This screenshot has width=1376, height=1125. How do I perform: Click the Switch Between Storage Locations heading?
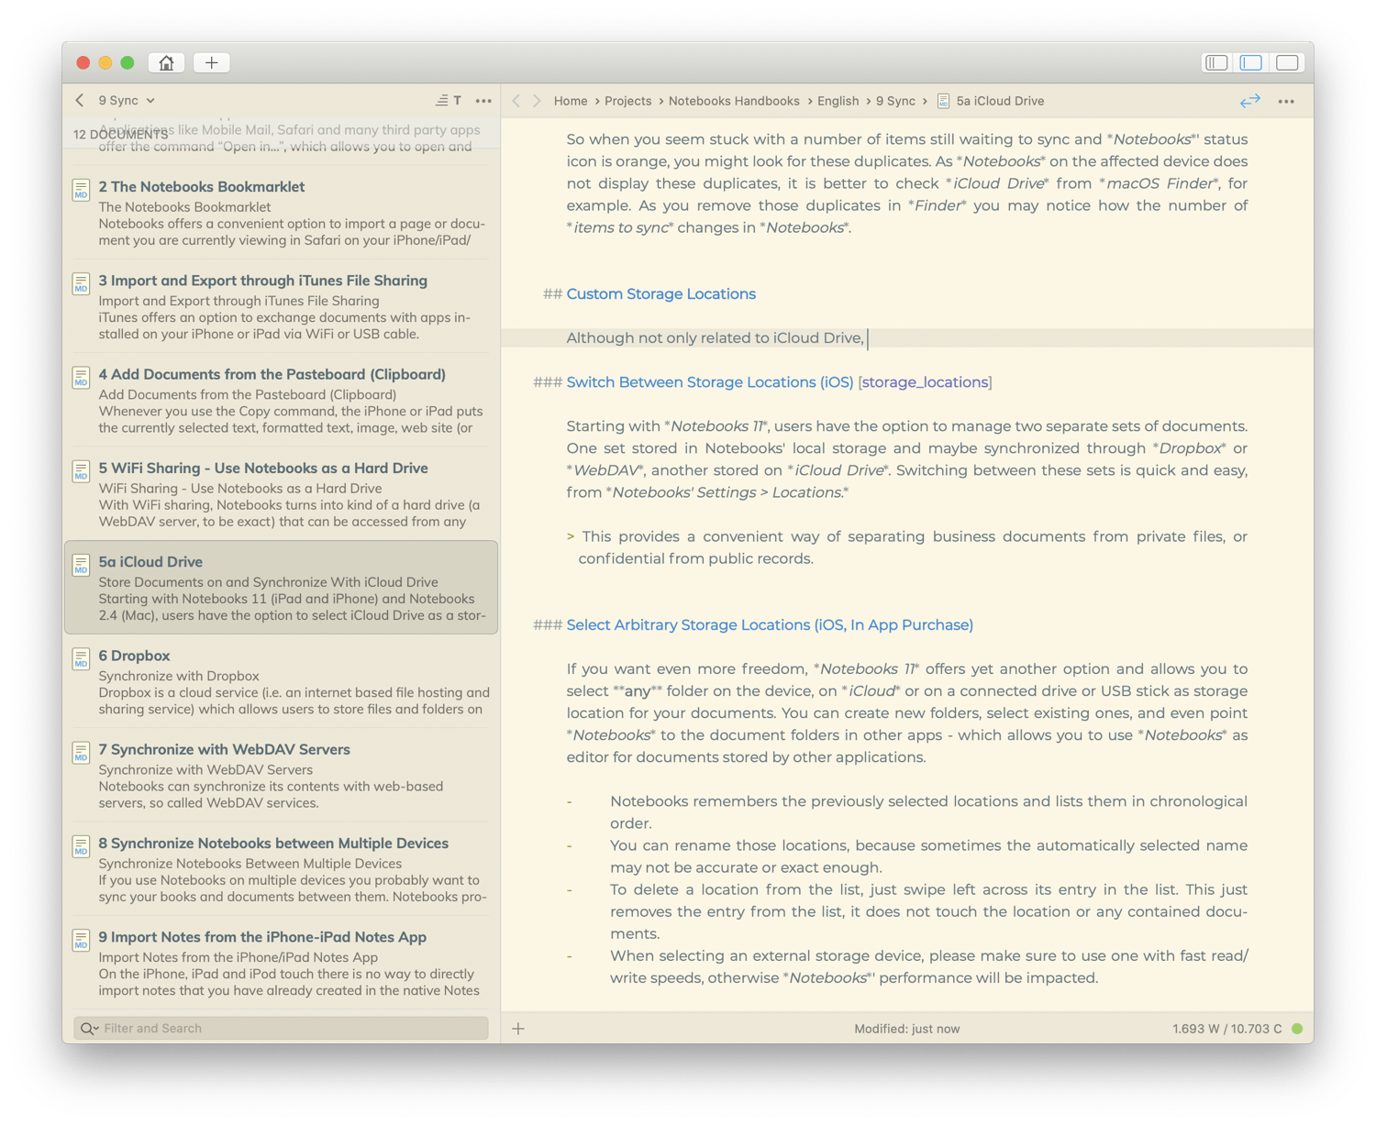710,382
